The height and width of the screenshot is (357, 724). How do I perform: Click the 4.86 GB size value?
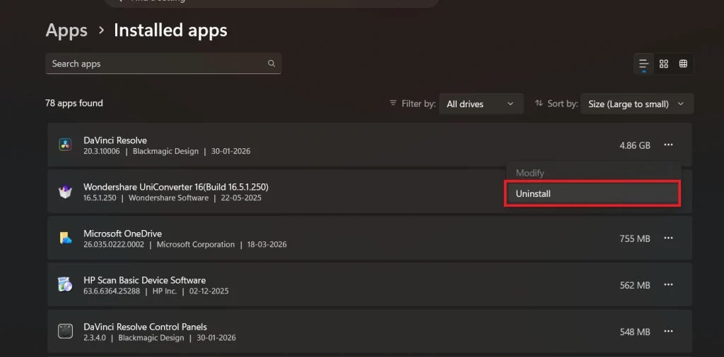click(x=635, y=145)
